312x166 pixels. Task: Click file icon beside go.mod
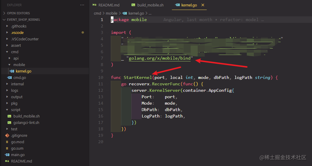pos(7,142)
